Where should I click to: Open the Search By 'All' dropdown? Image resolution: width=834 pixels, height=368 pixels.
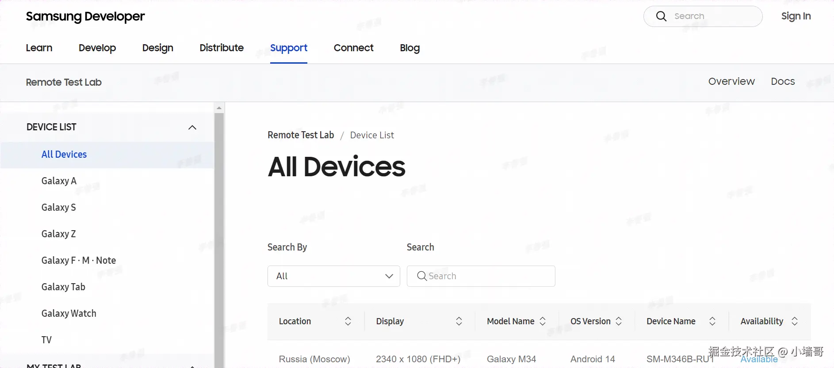coord(334,276)
